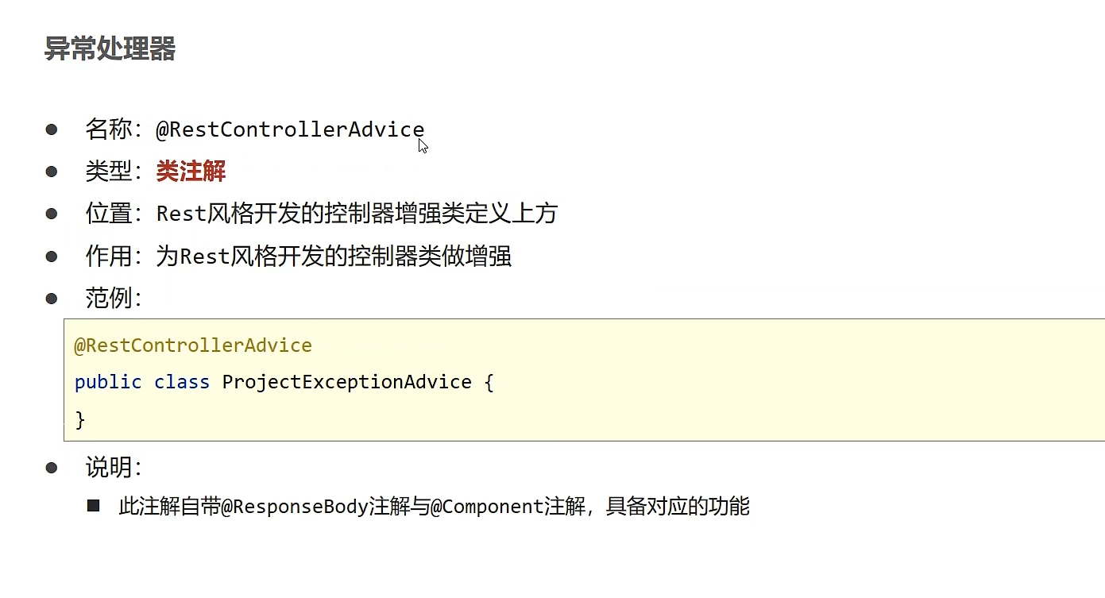Click the bullet before 类型
Screen dimensions: 1105x598
(x=52, y=171)
